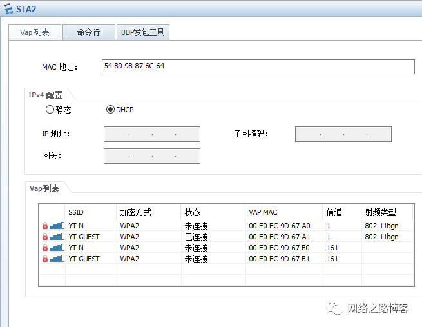Click channel 161 in the 00-E0-FC-9D-67-B0 row
Viewport: 422px width, 327px height.
[332, 248]
